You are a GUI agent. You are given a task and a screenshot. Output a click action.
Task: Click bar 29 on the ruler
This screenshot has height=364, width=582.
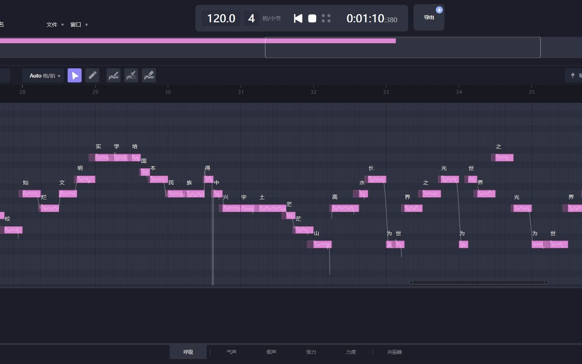pos(95,92)
